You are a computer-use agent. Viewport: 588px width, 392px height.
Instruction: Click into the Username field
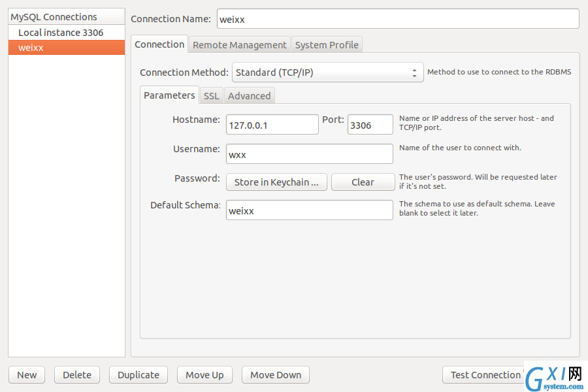(x=310, y=154)
